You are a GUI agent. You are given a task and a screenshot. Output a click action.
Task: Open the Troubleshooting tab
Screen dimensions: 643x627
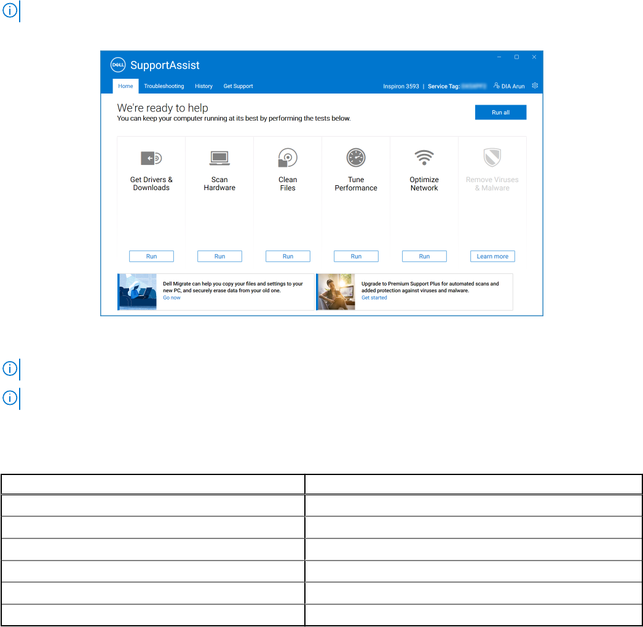pos(164,86)
